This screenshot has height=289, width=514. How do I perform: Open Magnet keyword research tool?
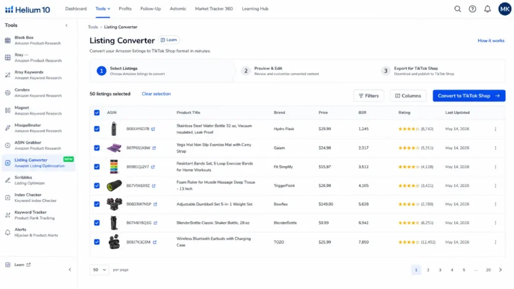click(38, 110)
